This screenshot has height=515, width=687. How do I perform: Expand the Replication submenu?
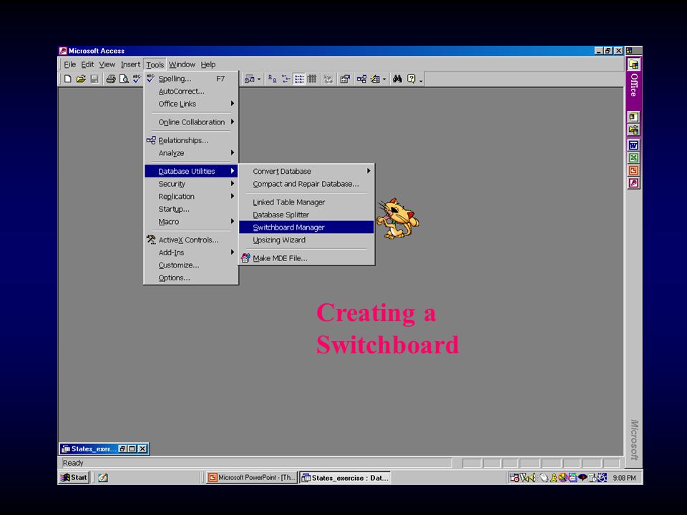pos(191,197)
